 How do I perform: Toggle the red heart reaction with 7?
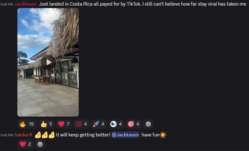64,124
